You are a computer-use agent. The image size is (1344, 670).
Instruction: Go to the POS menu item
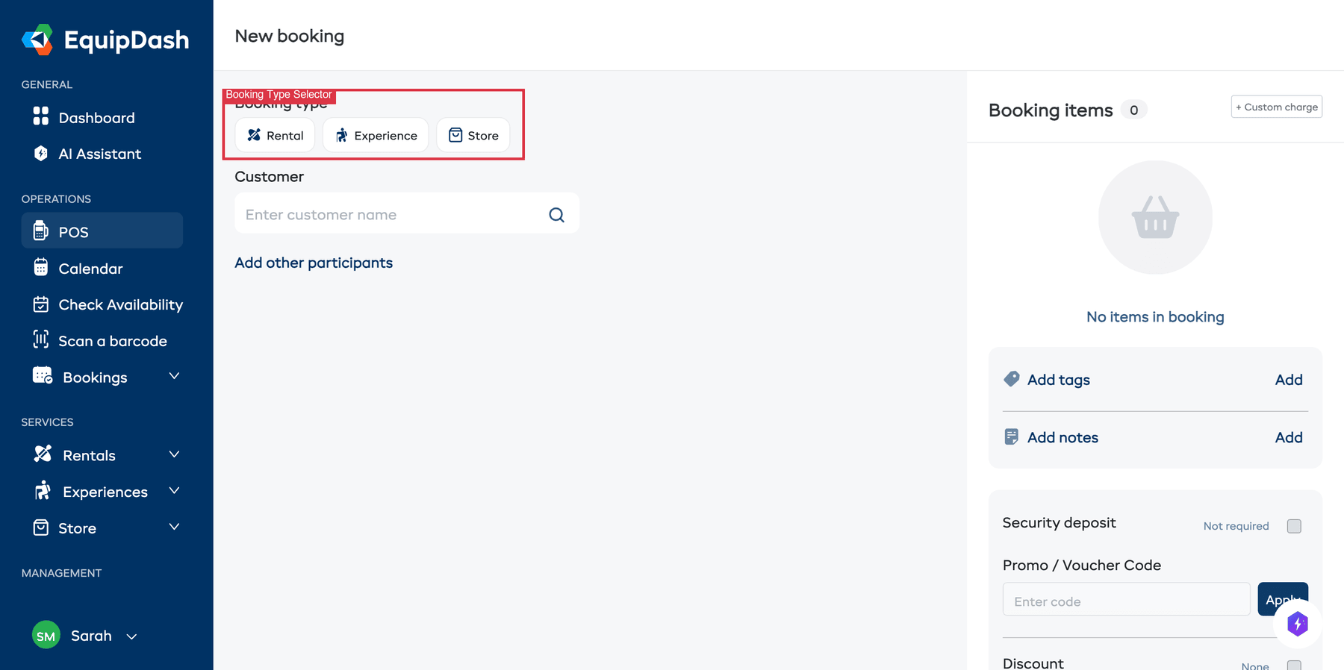(x=73, y=232)
